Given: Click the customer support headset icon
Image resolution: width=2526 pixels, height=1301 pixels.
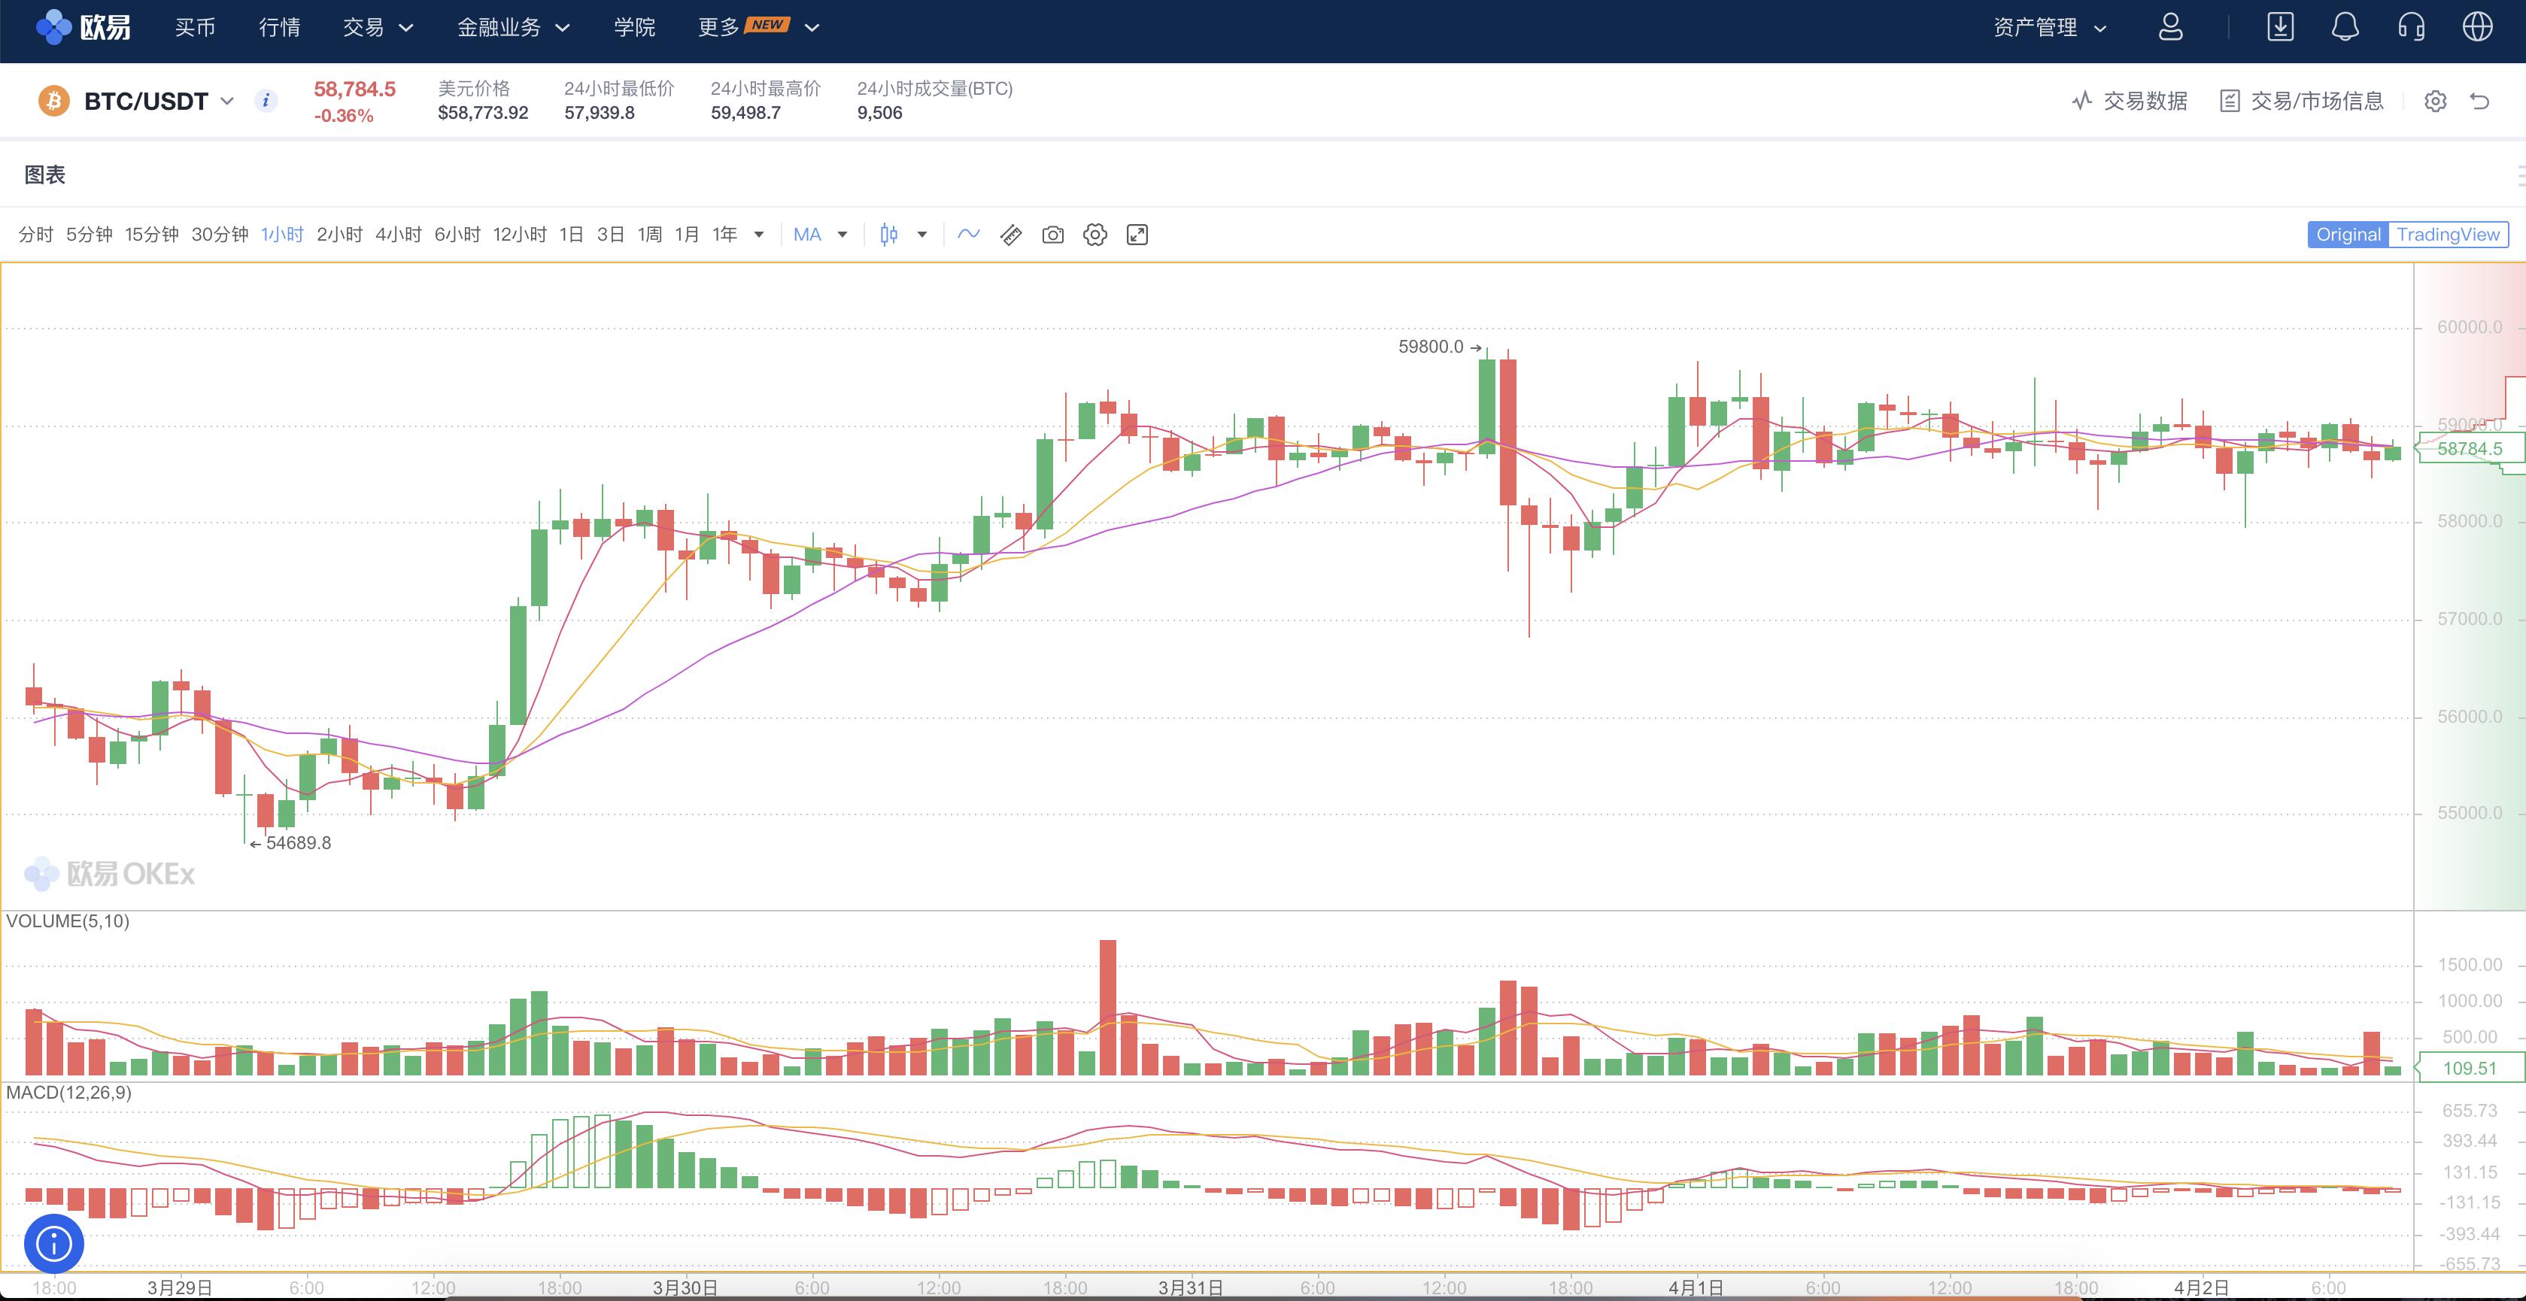Looking at the screenshot, I should [x=2411, y=28].
